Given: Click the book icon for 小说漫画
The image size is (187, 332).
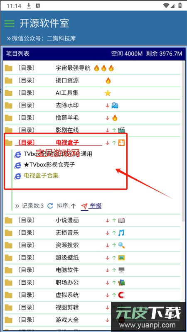Looking at the screenshot, I should tap(121, 220).
